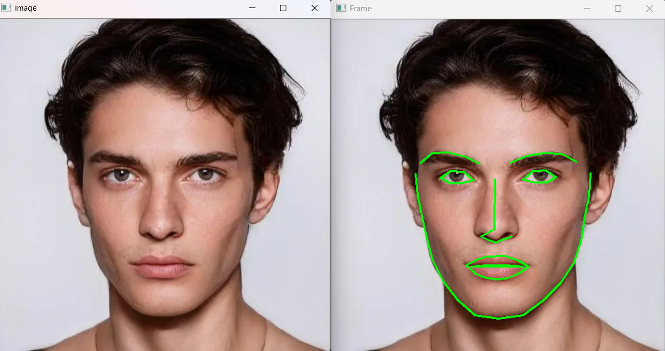The image size is (665, 351).
Task: Click the landmark-annotated photo in the "Frame" window
Action: (x=498, y=185)
